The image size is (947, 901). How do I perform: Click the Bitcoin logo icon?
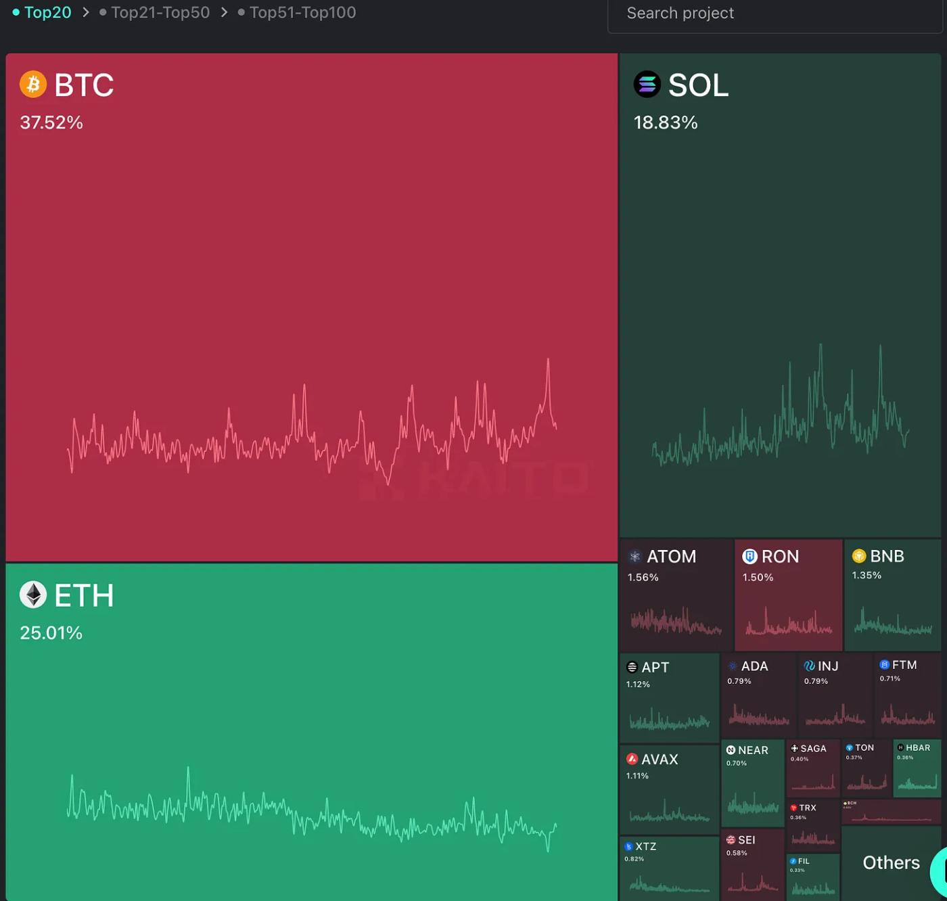[32, 85]
